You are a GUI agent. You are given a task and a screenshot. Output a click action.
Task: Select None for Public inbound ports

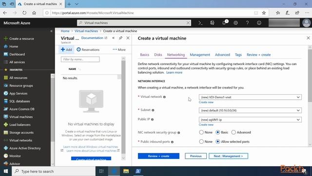[201, 141]
